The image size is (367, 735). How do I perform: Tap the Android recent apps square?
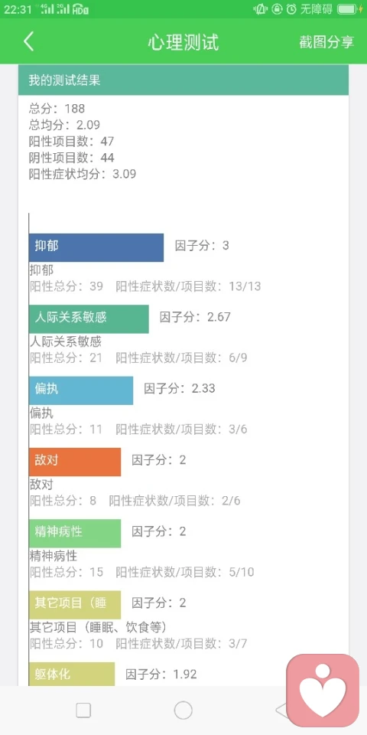[83, 710]
